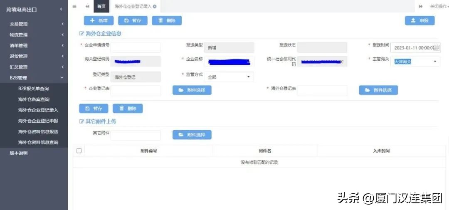Click the calendar icon in 报送时间

[437, 47]
